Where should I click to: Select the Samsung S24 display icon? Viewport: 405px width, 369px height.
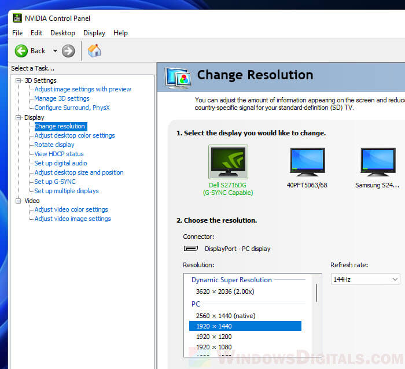click(x=378, y=162)
